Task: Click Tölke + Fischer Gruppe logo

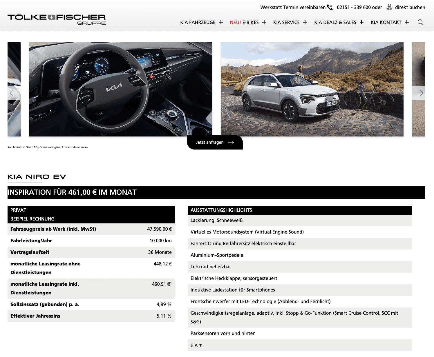Action: (57, 19)
